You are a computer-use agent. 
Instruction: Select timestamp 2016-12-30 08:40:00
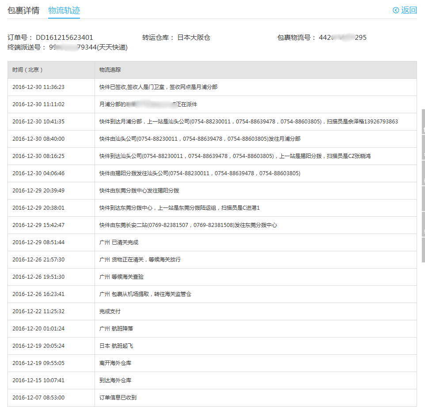tap(38, 139)
